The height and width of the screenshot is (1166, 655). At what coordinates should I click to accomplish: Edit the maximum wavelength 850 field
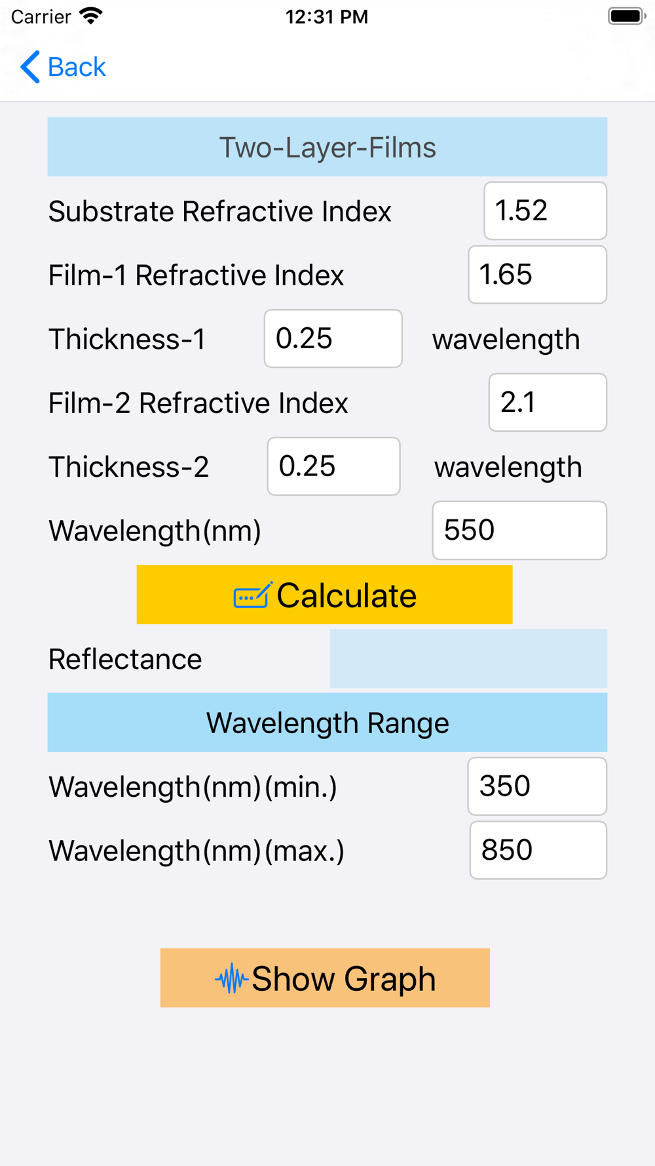click(x=538, y=850)
